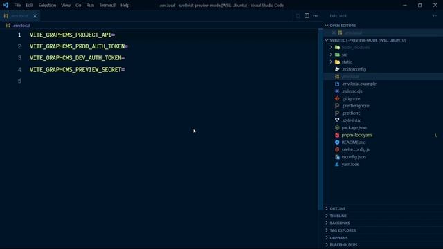
Task: Place cursor on VITE_GRAPHCMS_PREVIEW_SECRET line
Action: 77,69
